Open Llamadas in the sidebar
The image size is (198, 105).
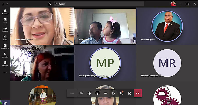point(5,55)
